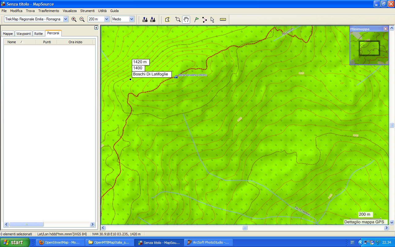Image resolution: width=395 pixels, height=247 pixels.
Task: Switch to the Mappe tab
Action: coord(8,34)
